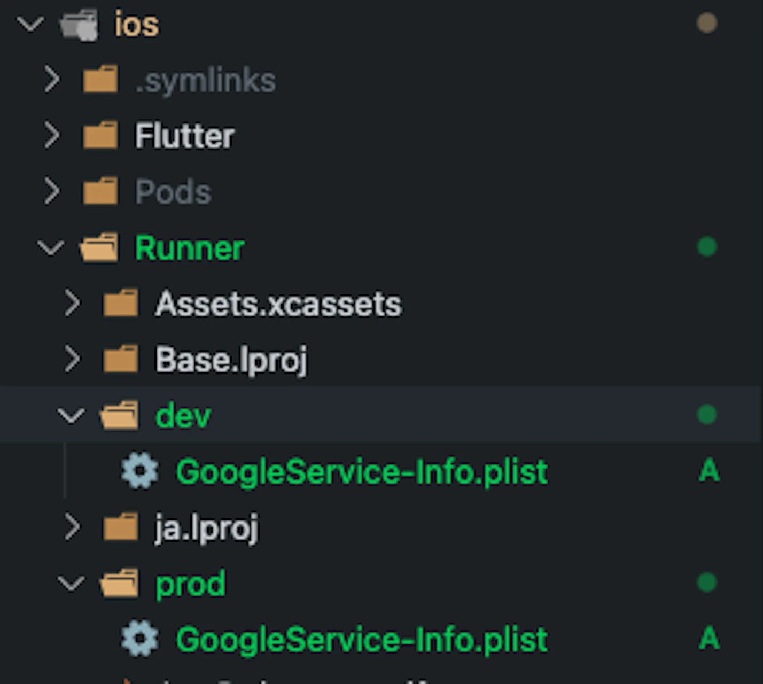This screenshot has height=684, width=763.
Task: Click the open Runner folder icon
Action: (x=99, y=247)
